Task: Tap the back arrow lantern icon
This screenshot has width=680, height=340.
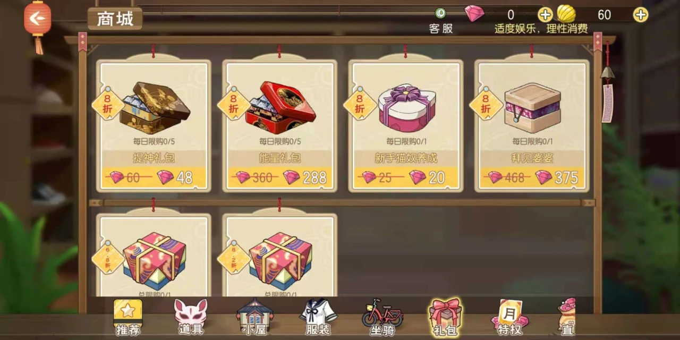Action: coord(37,20)
